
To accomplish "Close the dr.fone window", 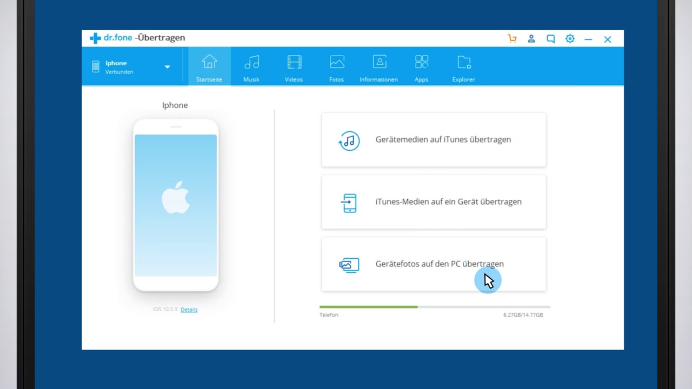I will point(608,39).
